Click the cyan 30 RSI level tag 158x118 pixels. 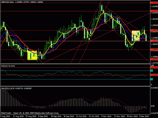[x=152, y=79]
